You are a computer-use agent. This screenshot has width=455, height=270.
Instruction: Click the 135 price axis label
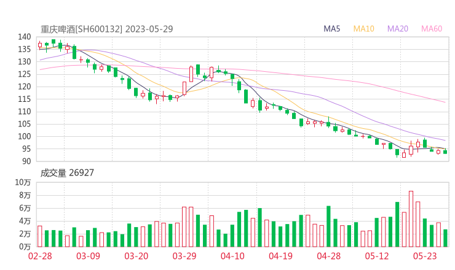25,49
